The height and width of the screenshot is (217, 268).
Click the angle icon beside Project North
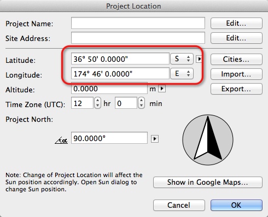61,140
